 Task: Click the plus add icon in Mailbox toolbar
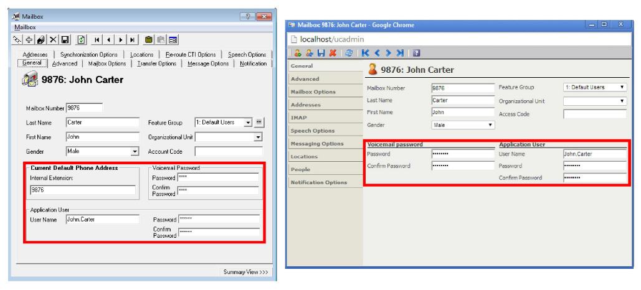[x=29, y=40]
